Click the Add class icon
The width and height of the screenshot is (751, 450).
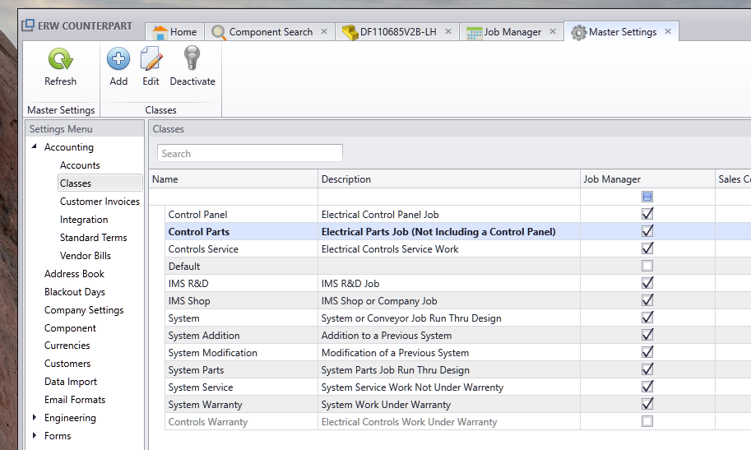point(118,59)
